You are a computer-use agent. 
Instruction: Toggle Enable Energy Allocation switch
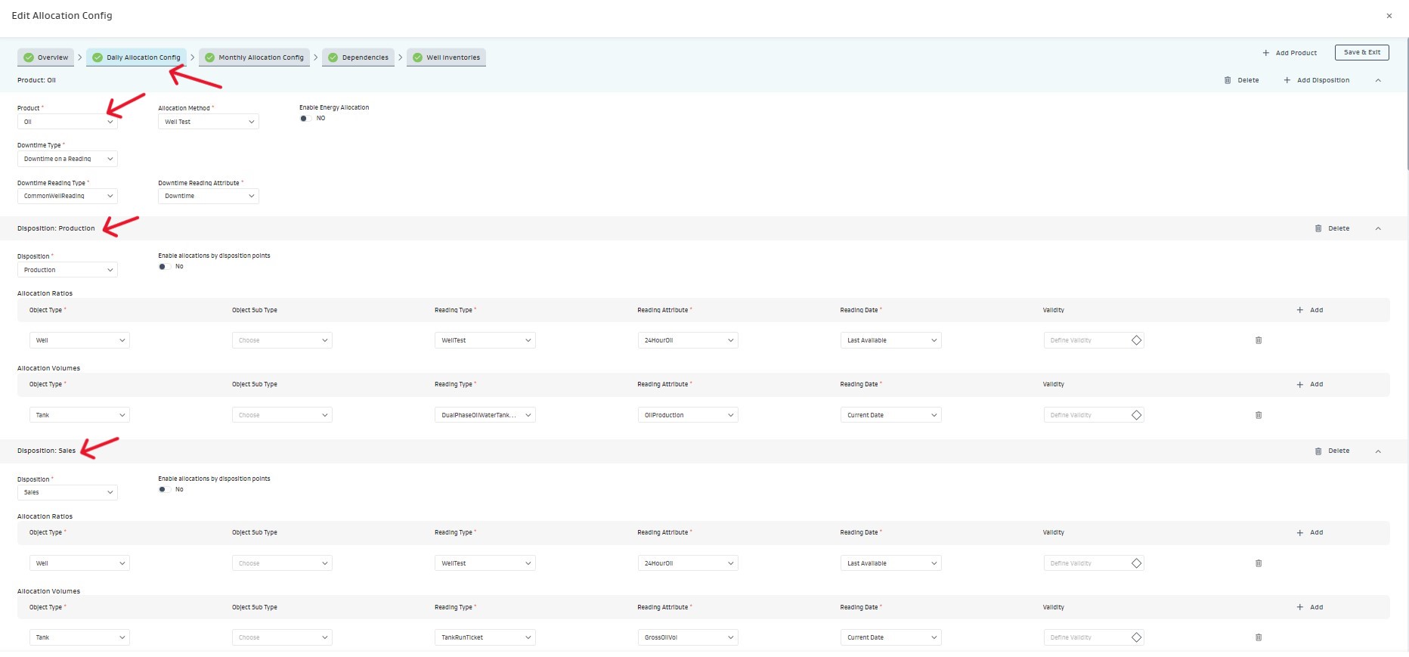pos(305,119)
